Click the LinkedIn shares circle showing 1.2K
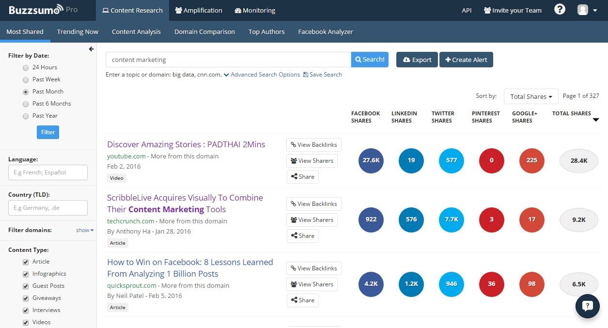 [411, 284]
